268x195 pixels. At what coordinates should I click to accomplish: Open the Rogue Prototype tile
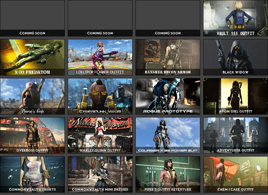[x=168, y=96]
